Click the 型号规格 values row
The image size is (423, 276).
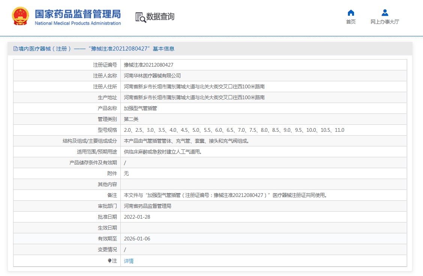tap(234, 130)
